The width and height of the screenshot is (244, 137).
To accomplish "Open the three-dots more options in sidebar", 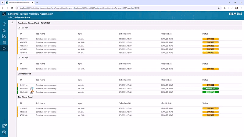I will pos(4,120).
